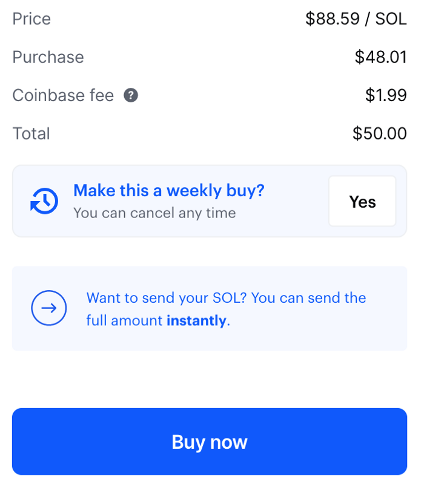Click the Price label
Image resolution: width=424 pixels, height=493 pixels.
[31, 19]
